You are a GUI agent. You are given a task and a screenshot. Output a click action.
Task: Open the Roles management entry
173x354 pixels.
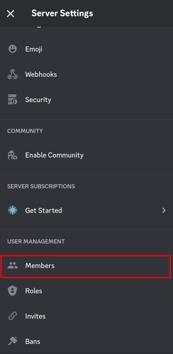coord(86,291)
